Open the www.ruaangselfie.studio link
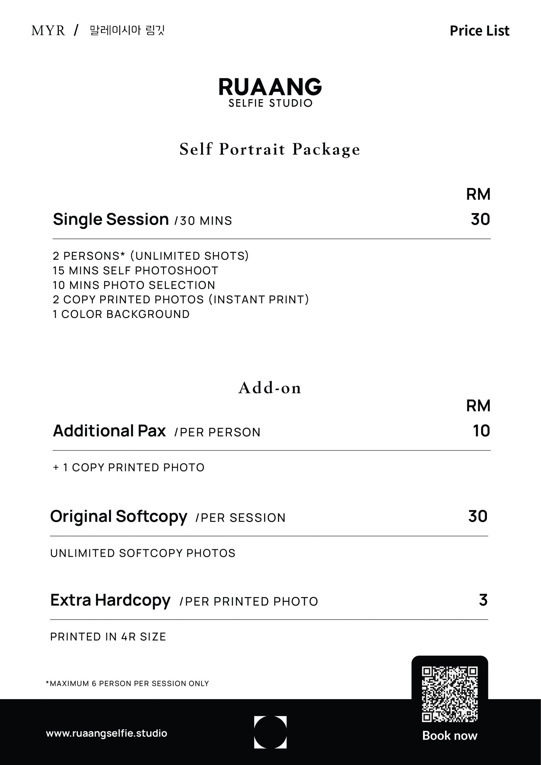 coord(107,733)
